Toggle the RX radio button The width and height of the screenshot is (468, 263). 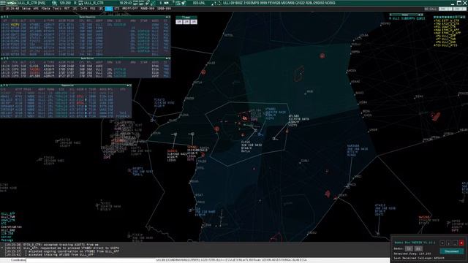418,248
